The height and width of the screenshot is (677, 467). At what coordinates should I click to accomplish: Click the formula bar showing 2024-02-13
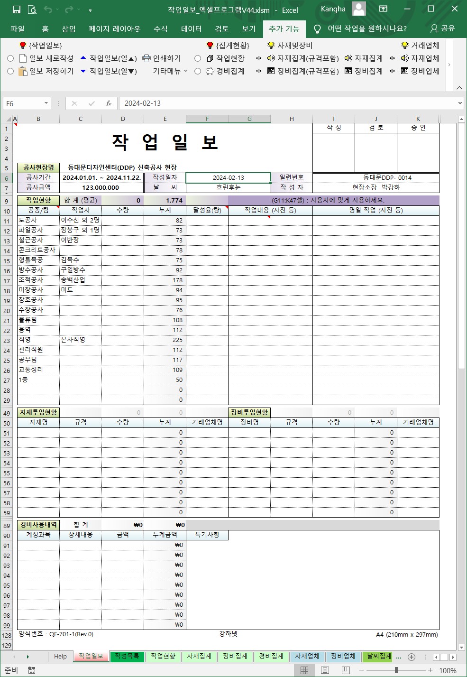(287, 103)
